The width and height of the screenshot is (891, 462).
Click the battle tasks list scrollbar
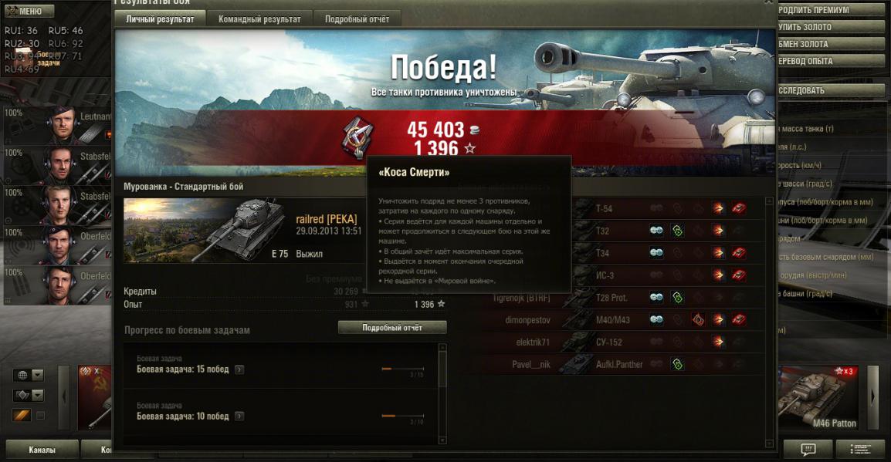click(442, 393)
